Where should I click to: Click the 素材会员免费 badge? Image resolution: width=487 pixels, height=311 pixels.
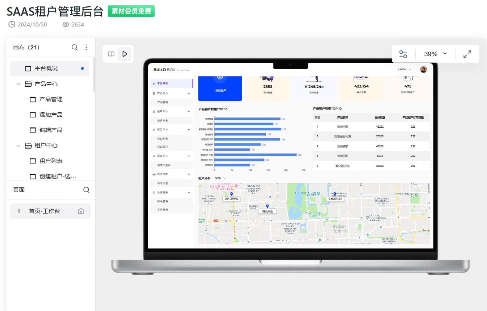pos(131,11)
